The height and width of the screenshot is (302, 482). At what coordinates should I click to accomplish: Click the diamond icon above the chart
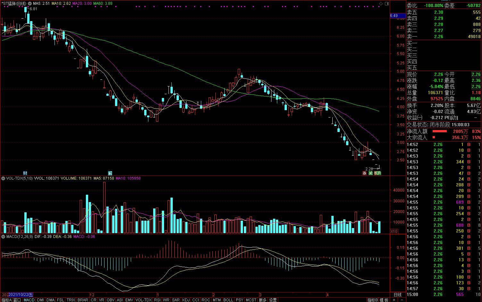click(x=381, y=4)
